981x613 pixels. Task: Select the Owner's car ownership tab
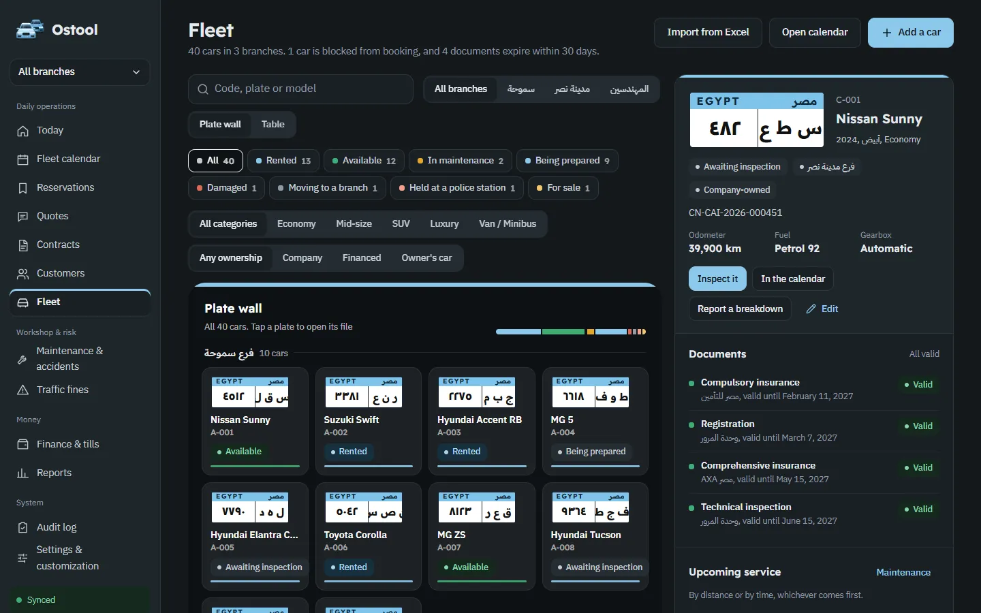(426, 258)
